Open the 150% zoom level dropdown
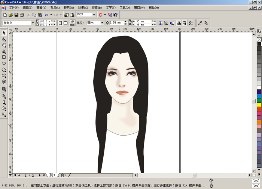262x189 pixels. 94,15
